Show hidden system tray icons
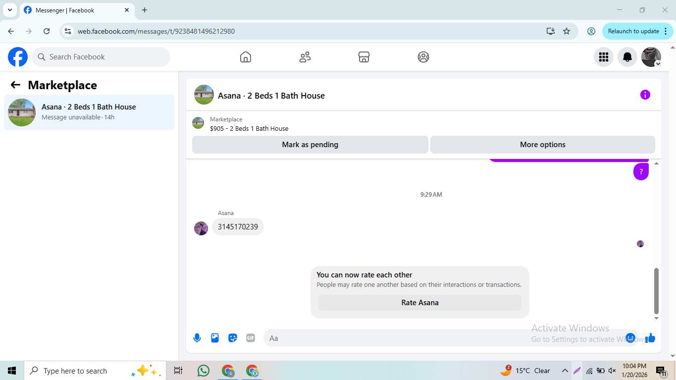 (x=565, y=371)
